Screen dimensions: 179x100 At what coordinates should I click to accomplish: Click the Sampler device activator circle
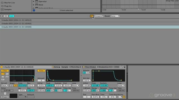(x=1, y=67)
